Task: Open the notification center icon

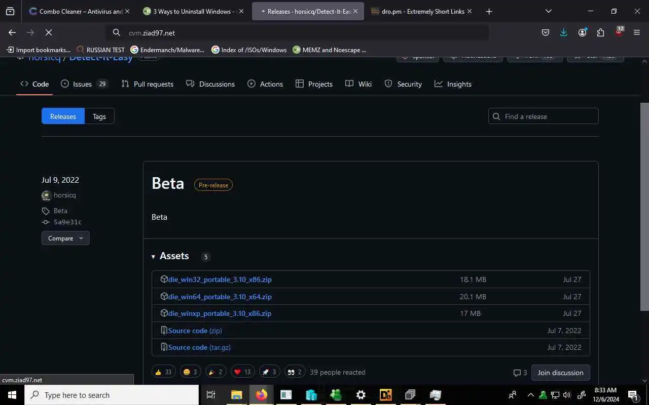Action: (633, 395)
